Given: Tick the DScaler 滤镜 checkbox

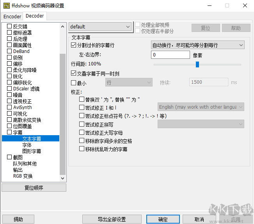Looking at the screenshot, I should (x=9, y=88).
